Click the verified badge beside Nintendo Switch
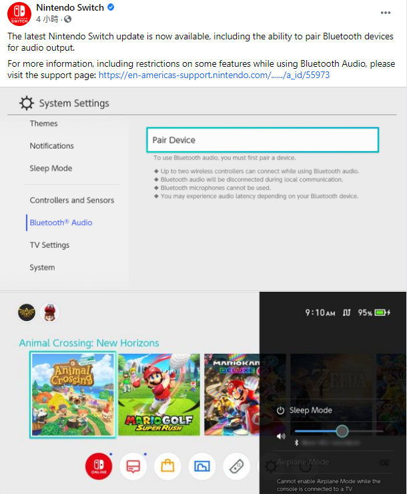 (x=111, y=7)
